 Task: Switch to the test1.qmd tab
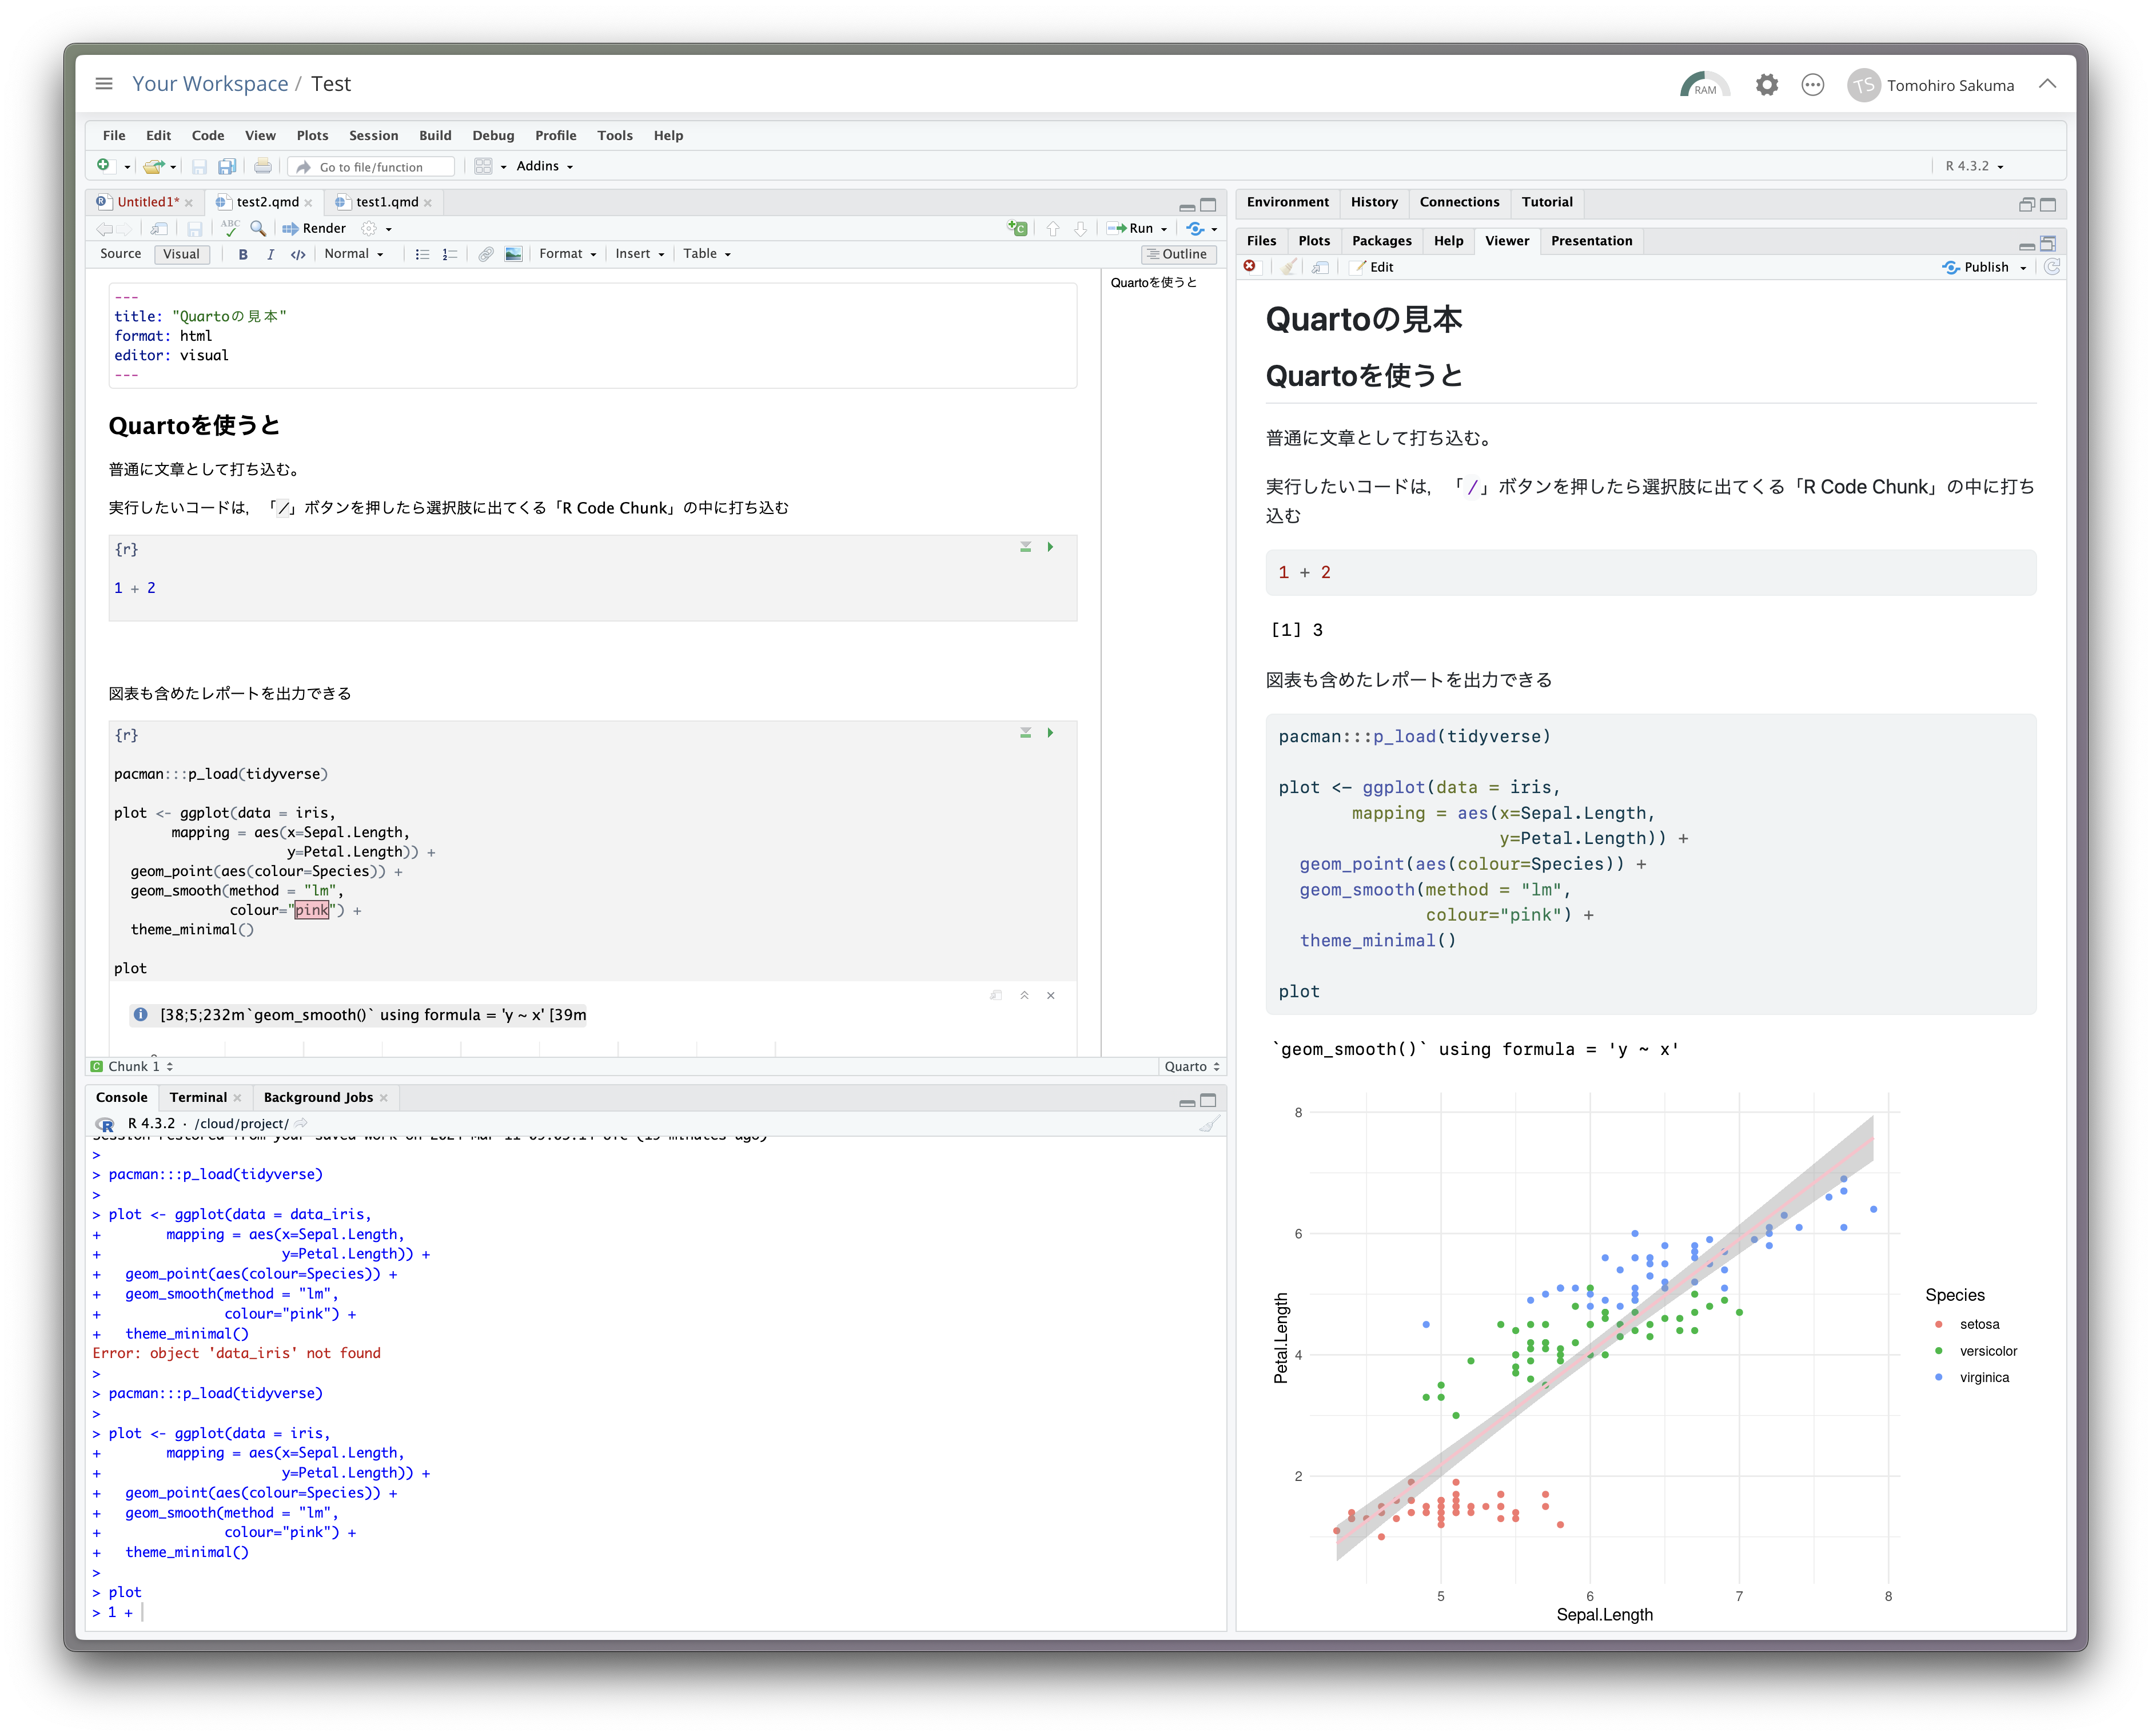pos(387,202)
